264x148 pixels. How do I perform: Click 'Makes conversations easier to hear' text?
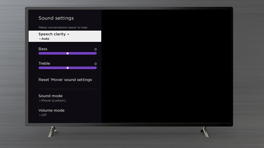click(x=63, y=27)
